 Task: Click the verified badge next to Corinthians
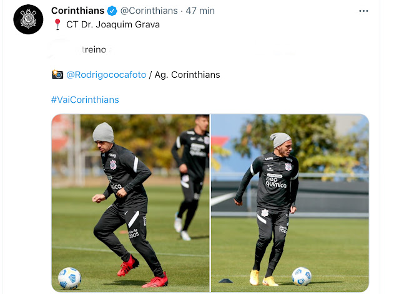(112, 11)
